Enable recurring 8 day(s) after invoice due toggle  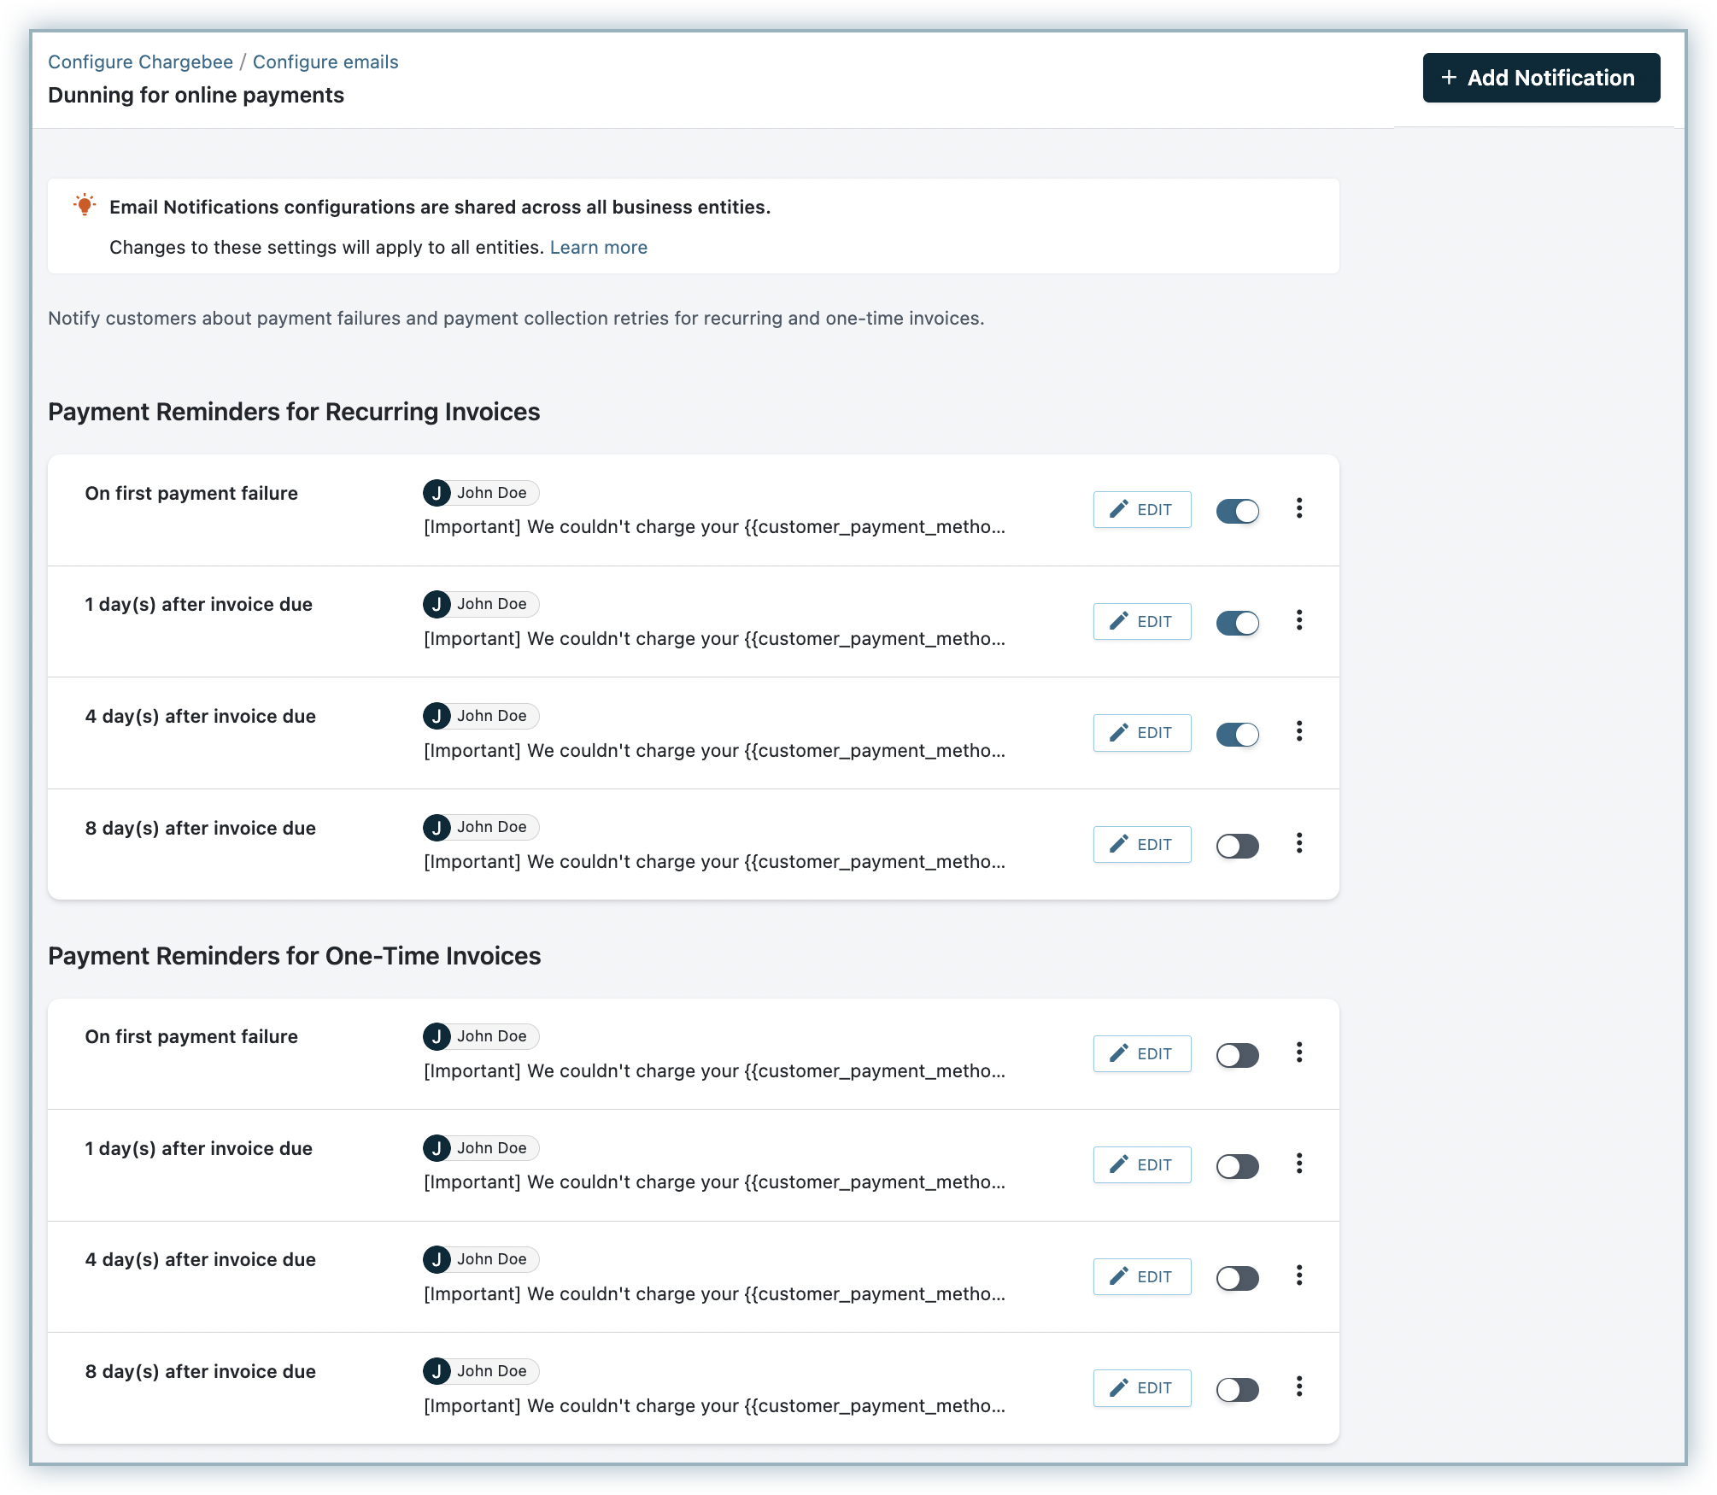[1237, 846]
